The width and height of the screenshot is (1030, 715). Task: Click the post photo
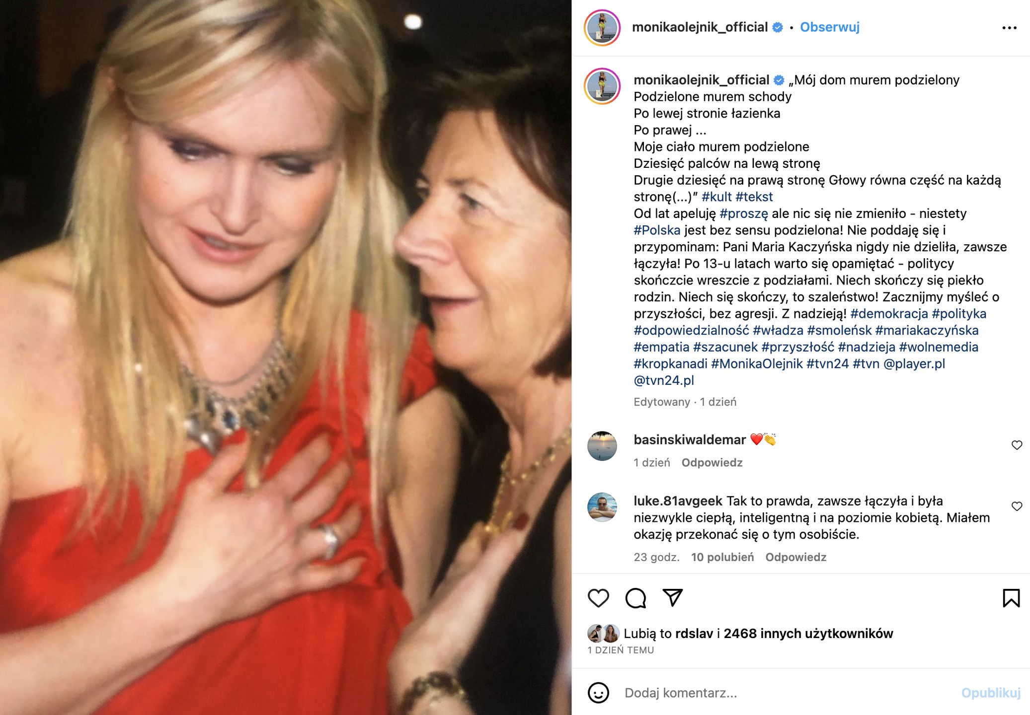286,357
